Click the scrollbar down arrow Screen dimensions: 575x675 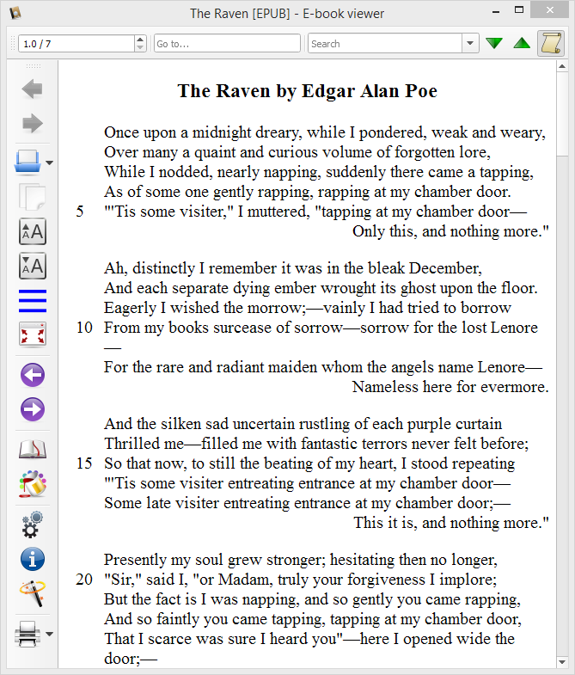[x=562, y=662]
